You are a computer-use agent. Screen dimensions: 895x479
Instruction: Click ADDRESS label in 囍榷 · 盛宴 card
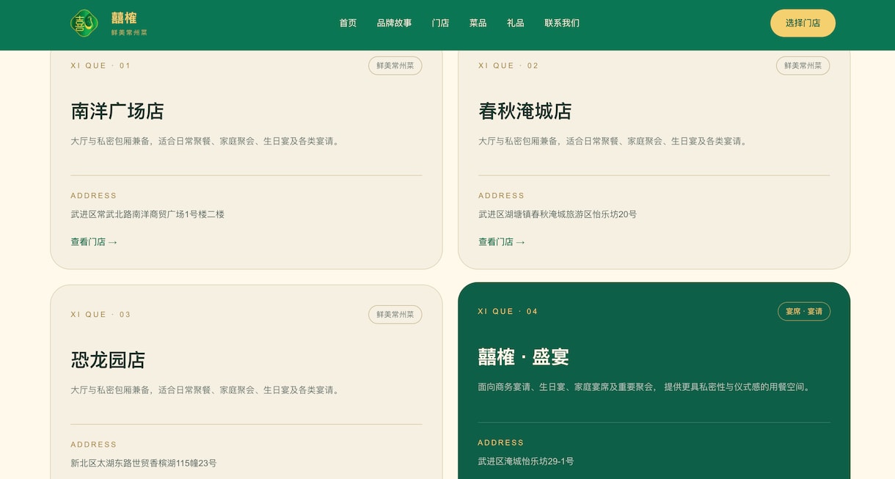(x=501, y=442)
